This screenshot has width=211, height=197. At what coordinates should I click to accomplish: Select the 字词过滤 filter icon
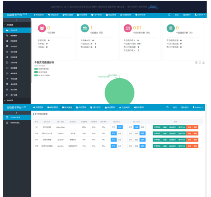[x=7, y=79]
